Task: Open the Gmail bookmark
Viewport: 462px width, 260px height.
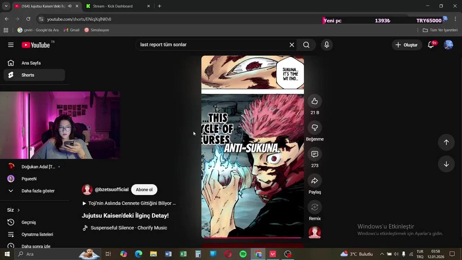Action: (71, 30)
